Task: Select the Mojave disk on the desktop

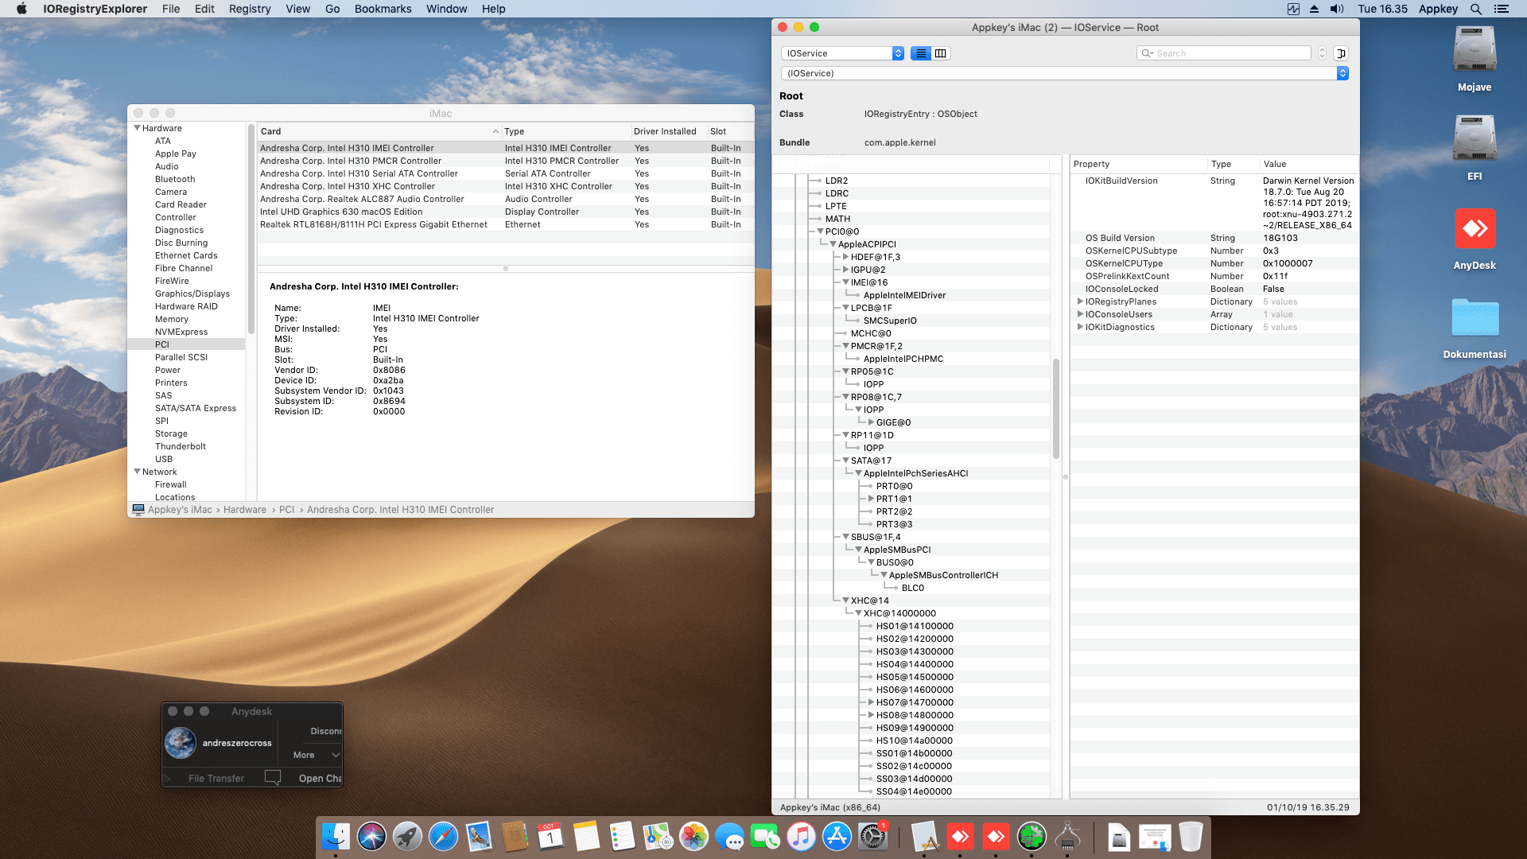Action: pos(1475,59)
